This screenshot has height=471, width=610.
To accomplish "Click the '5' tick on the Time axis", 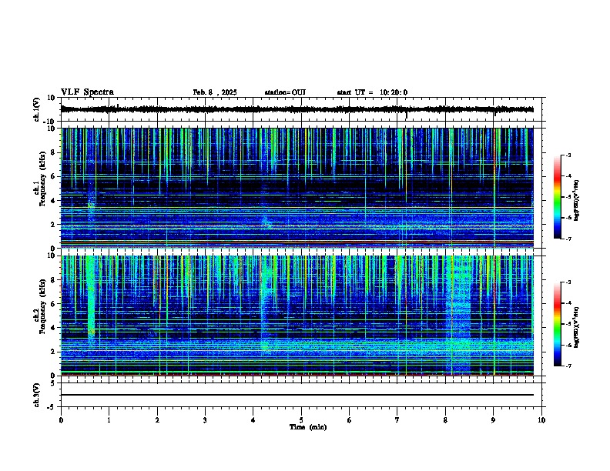I will tap(301, 419).
